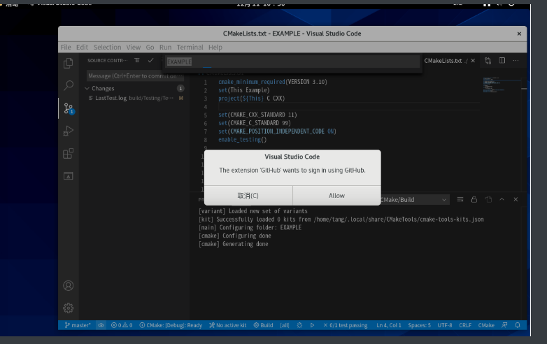Image resolution: width=547 pixels, height=344 pixels.
Task: Open the Manage gear icon
Action: tap(69, 308)
